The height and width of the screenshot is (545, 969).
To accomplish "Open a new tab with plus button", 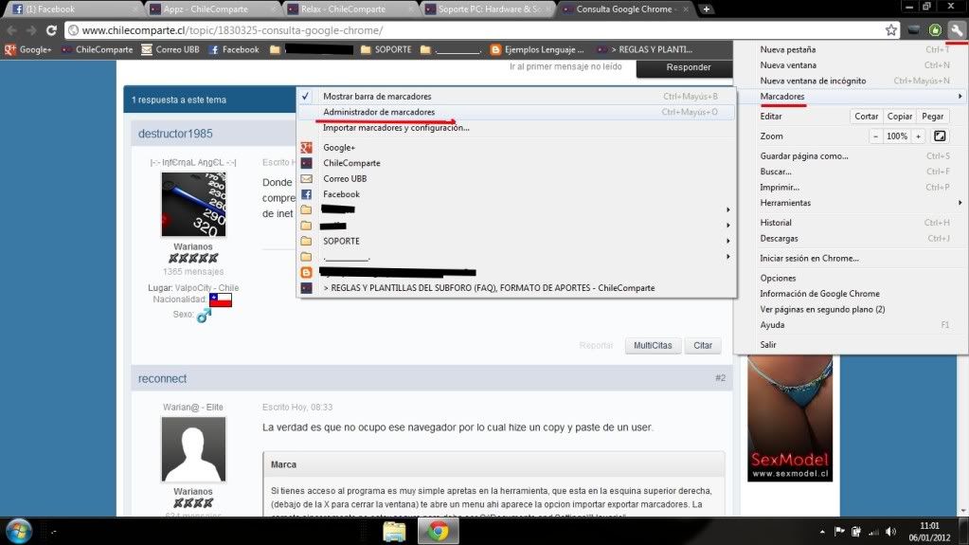I will [x=706, y=9].
